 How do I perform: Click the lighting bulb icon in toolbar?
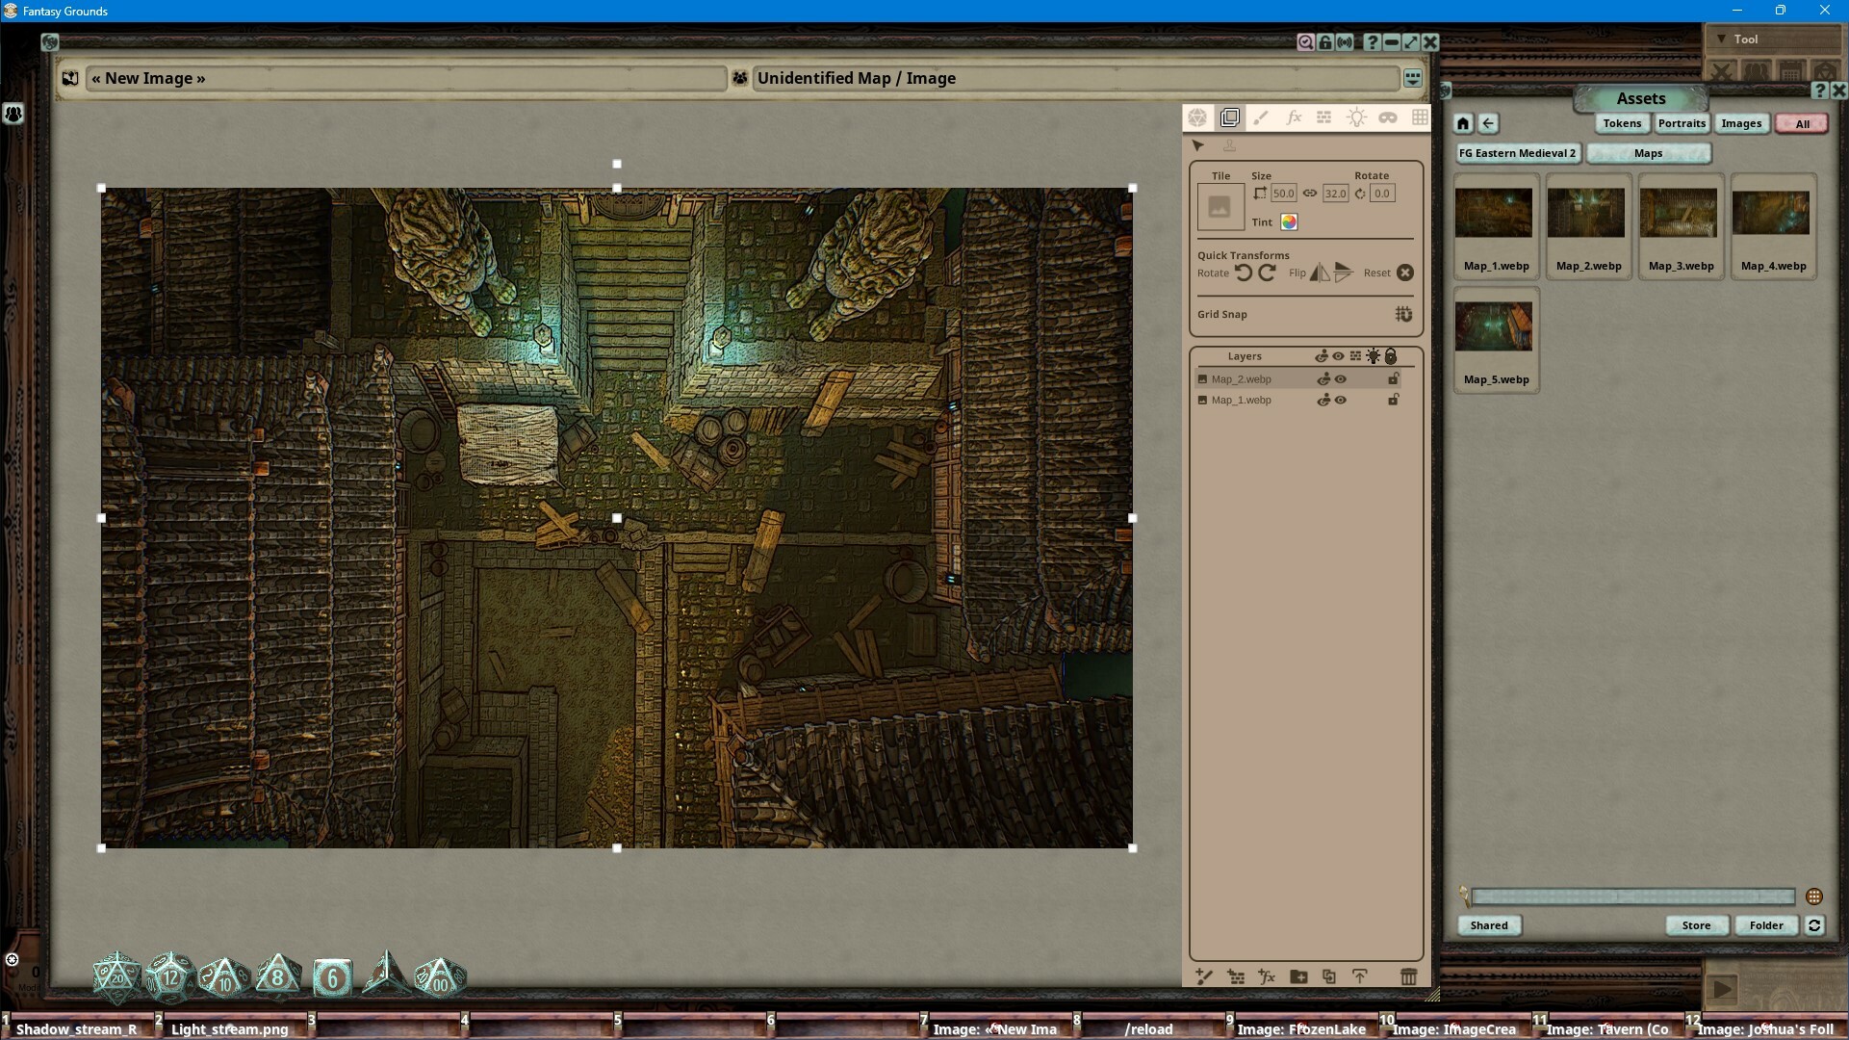(x=1357, y=117)
